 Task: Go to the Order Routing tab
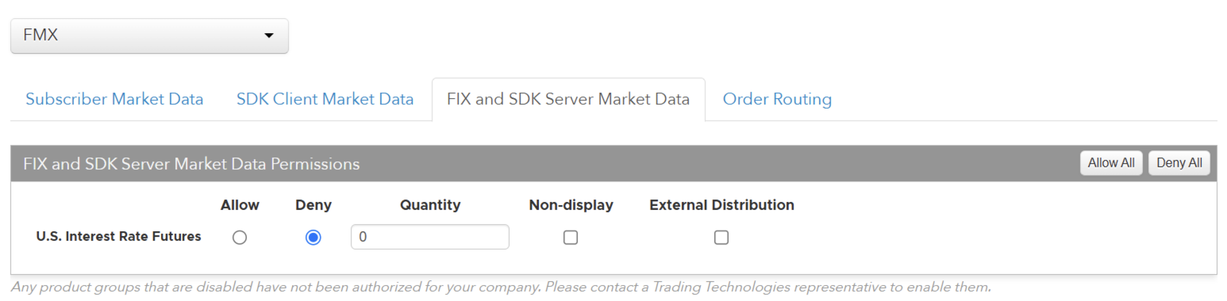[x=777, y=99]
